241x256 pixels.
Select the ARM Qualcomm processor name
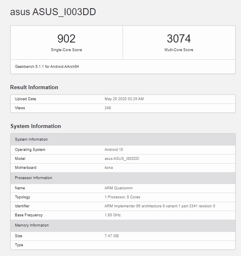tap(118, 188)
